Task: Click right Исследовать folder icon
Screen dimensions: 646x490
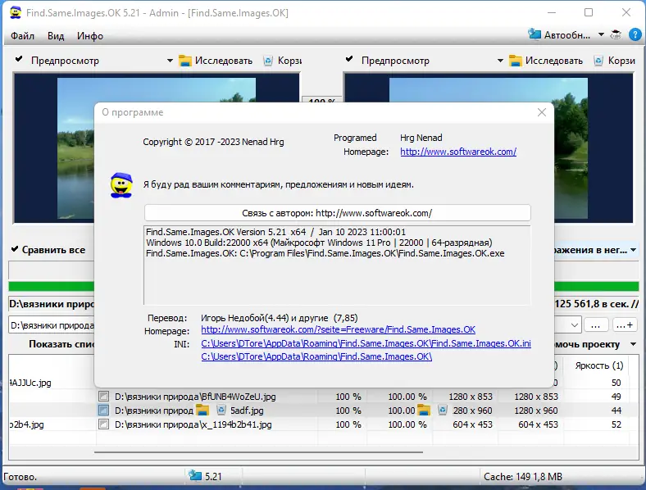Action: [x=516, y=61]
